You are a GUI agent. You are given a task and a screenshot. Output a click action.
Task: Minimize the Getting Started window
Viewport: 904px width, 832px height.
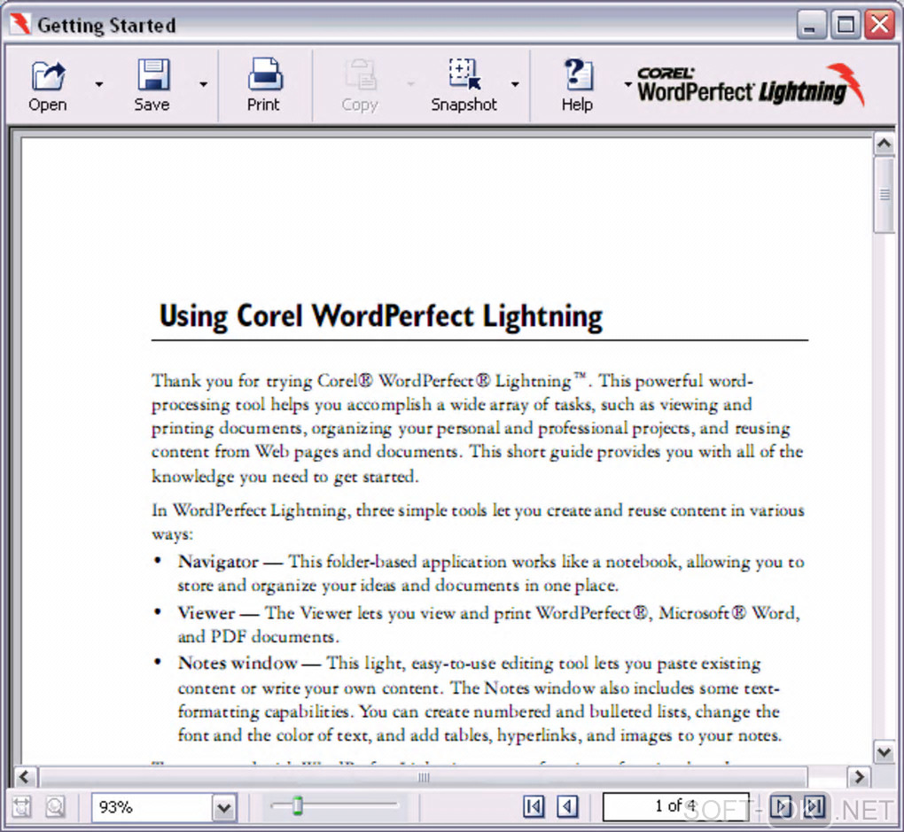click(811, 25)
